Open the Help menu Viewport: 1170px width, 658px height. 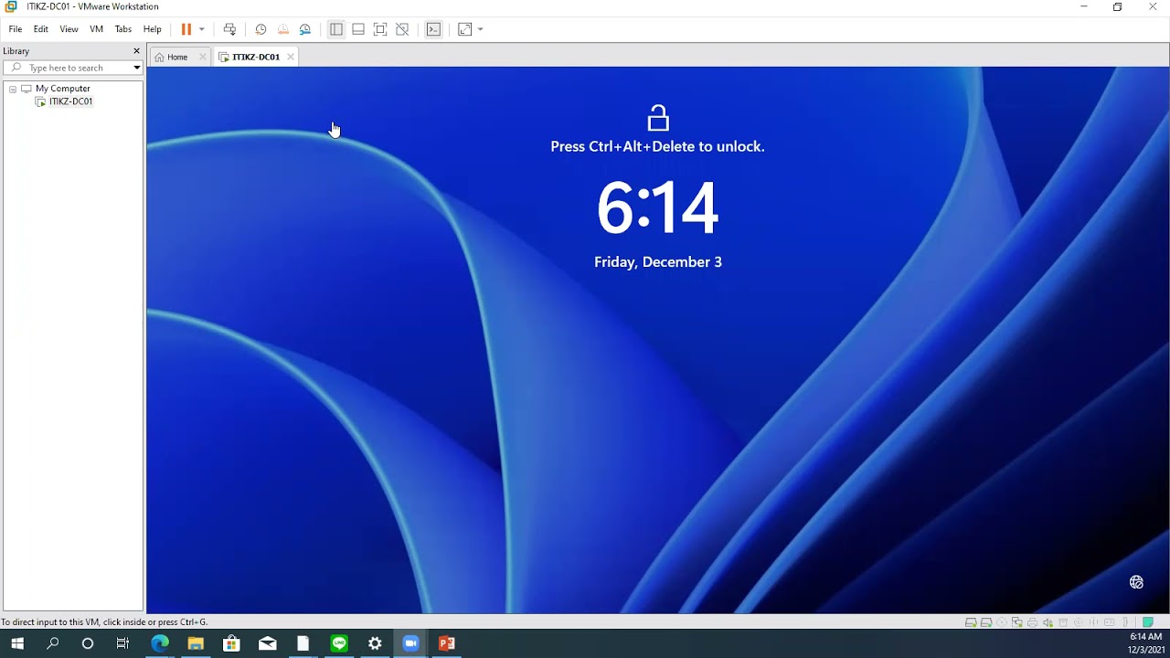[x=153, y=29]
